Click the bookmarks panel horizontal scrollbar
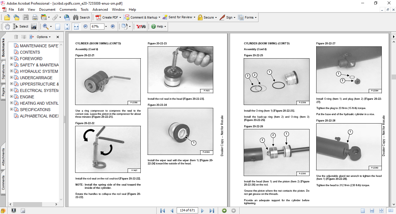The height and width of the screenshot is (214, 396). pyautogui.click(x=34, y=204)
